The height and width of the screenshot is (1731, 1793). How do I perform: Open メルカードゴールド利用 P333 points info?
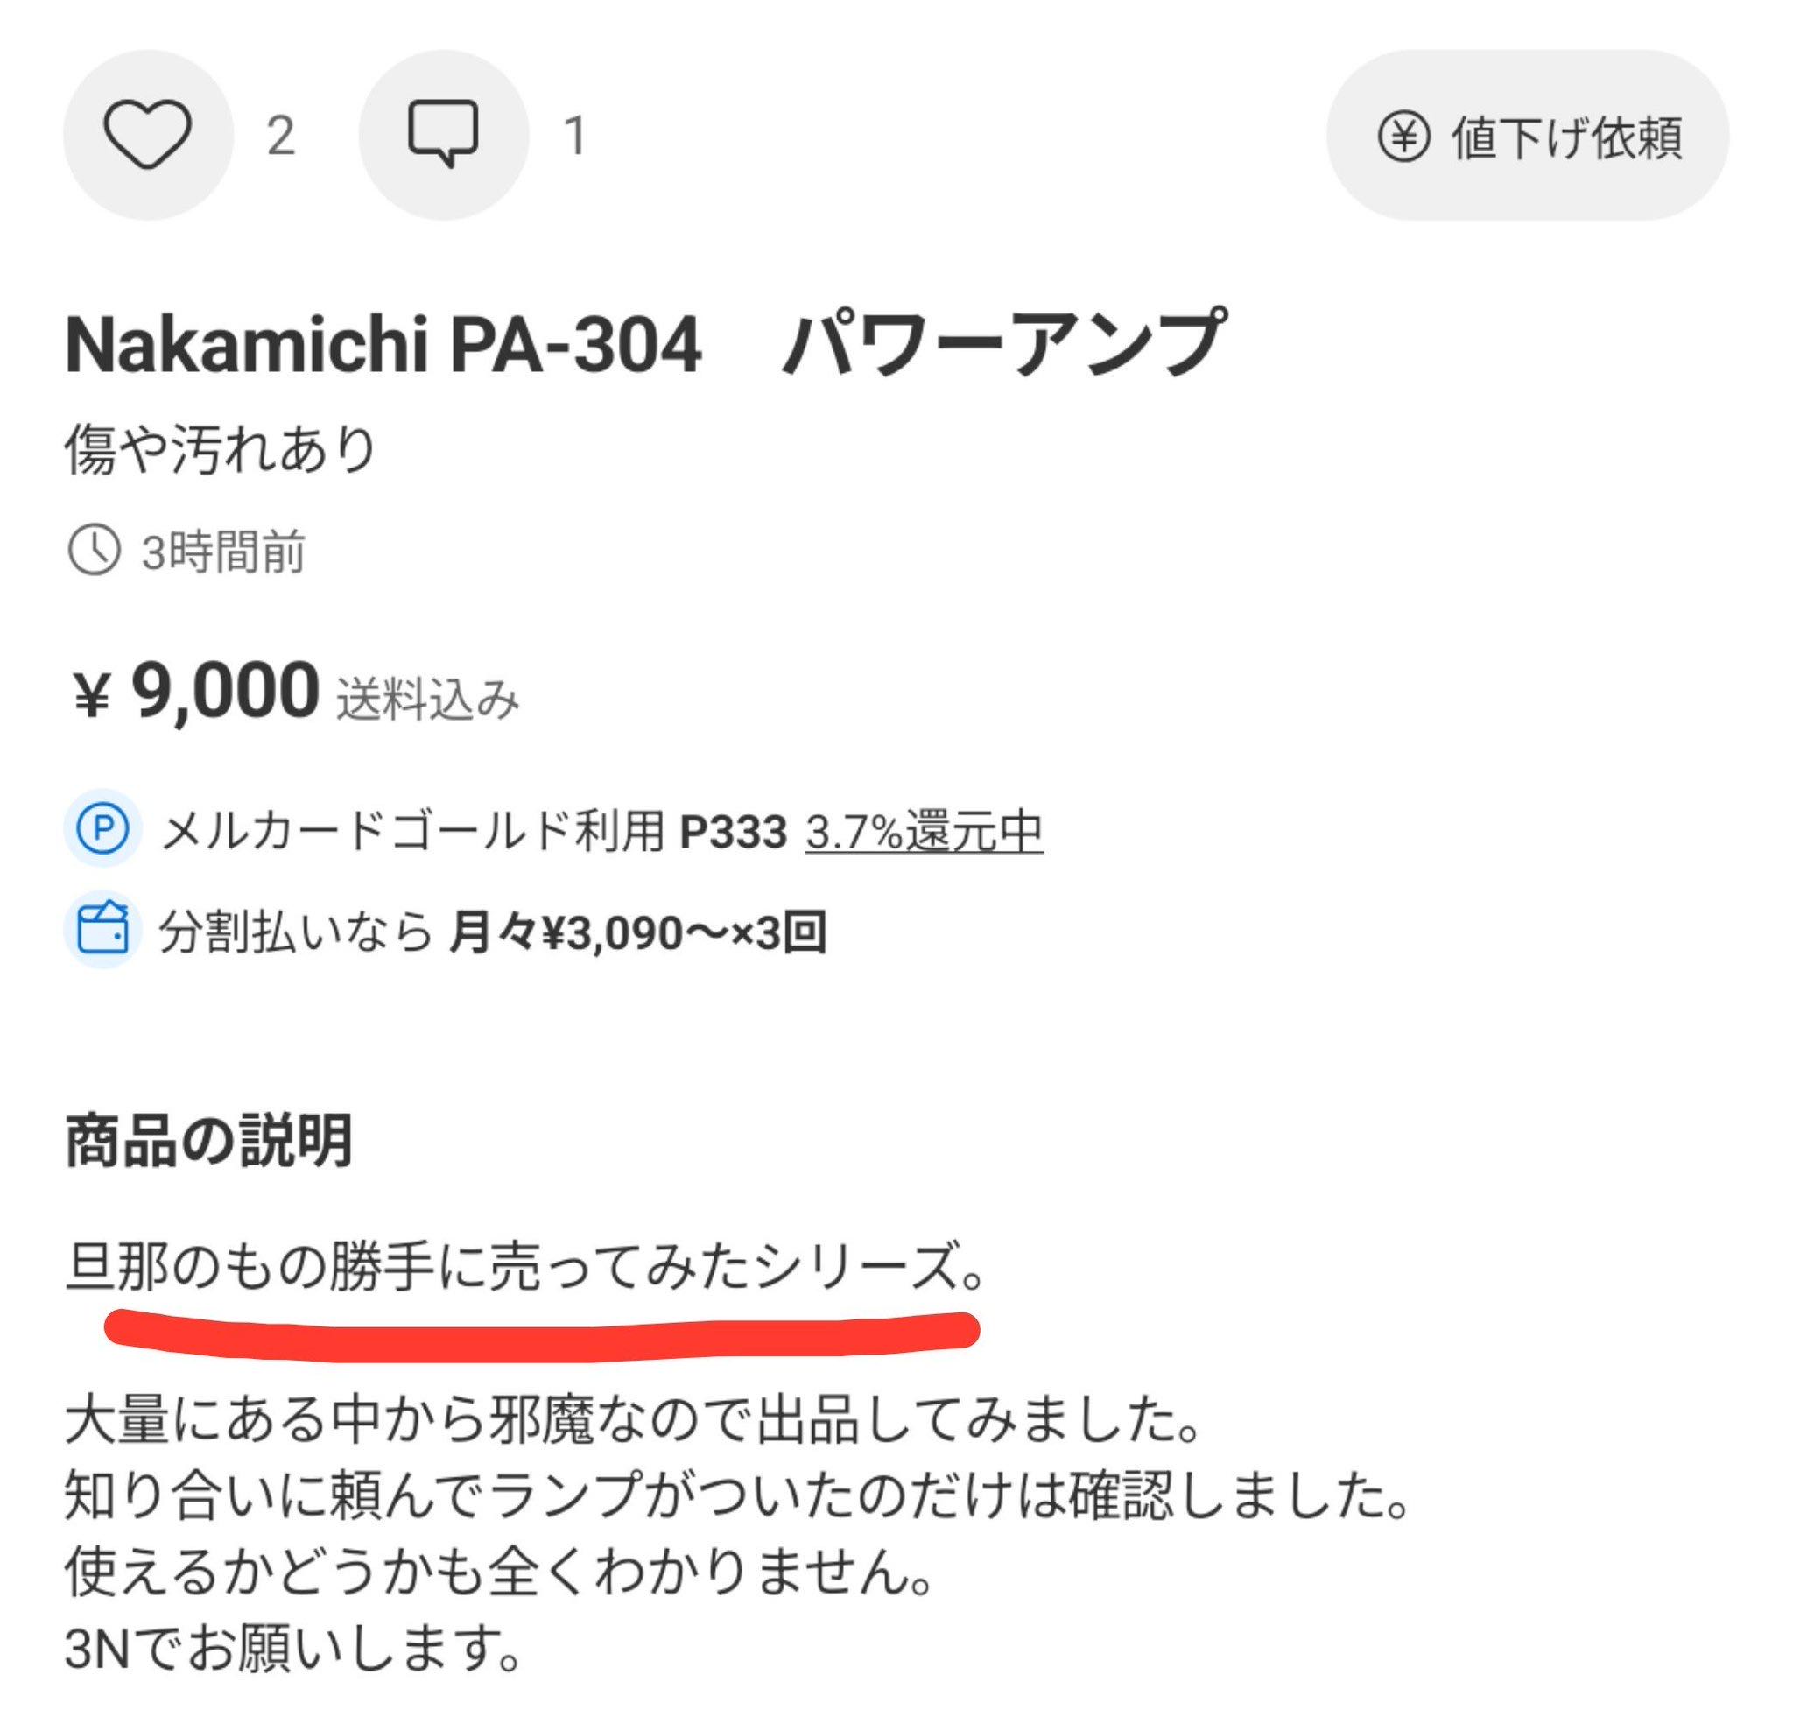click(474, 831)
